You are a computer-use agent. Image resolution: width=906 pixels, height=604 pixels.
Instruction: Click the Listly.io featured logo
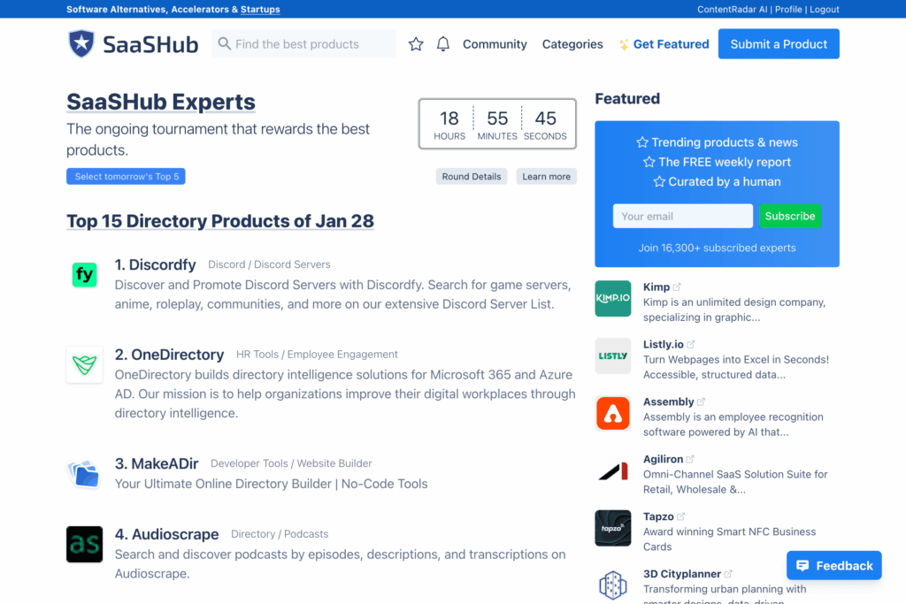coord(612,356)
